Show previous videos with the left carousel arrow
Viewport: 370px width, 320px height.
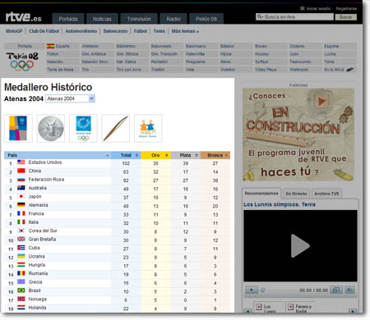pos(247,311)
